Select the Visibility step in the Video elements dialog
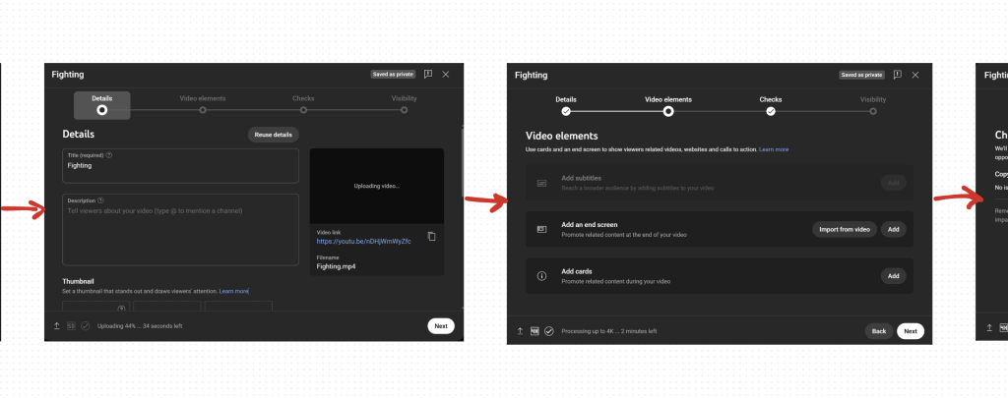 click(x=872, y=110)
